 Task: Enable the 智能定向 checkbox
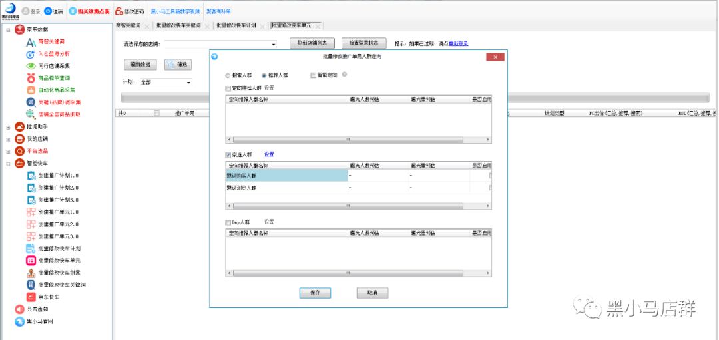pyautogui.click(x=313, y=75)
